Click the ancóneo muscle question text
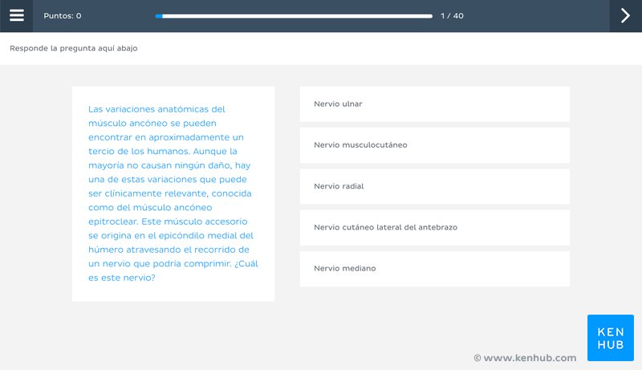The image size is (642, 370). point(173,193)
